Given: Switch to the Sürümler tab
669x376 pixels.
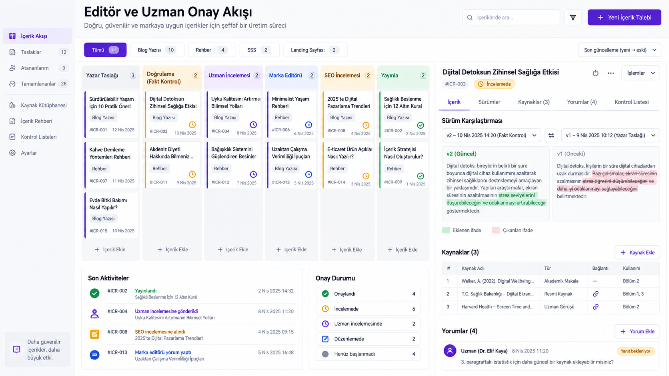Looking at the screenshot, I should pyautogui.click(x=489, y=102).
